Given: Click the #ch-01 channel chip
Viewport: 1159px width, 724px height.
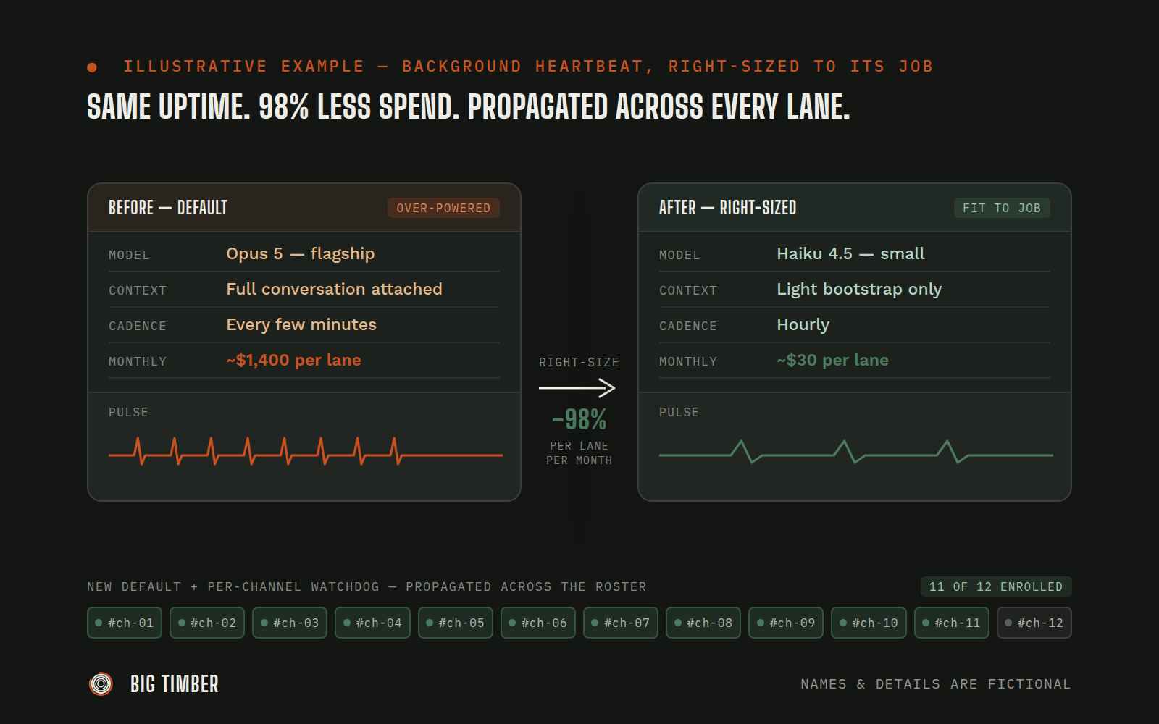Looking at the screenshot, I should click(124, 623).
